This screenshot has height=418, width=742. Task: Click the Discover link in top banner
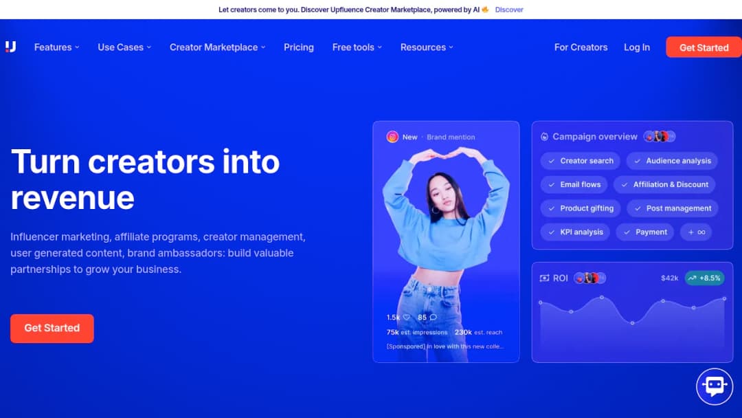coord(509,10)
